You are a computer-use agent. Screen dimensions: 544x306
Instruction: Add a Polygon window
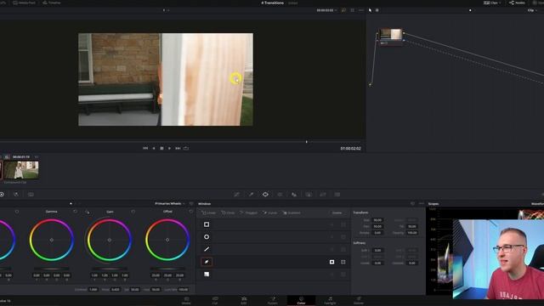pos(249,212)
